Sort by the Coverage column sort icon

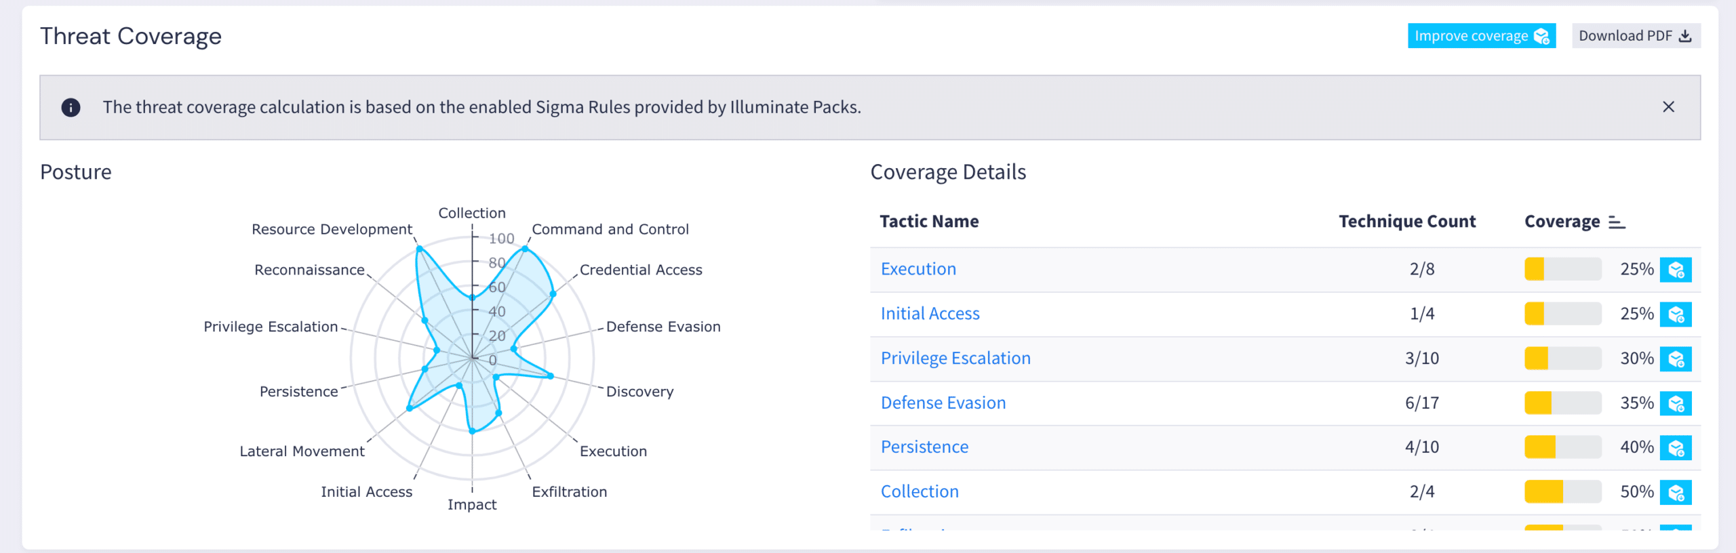coord(1617,222)
